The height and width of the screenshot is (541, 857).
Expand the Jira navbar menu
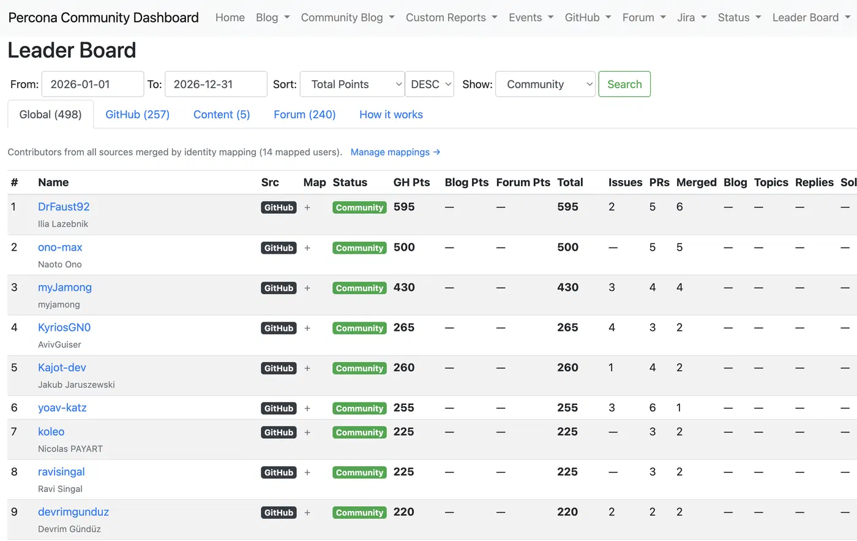click(692, 18)
